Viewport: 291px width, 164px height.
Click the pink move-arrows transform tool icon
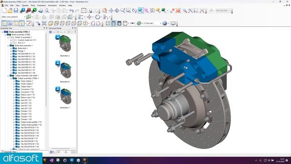point(89,17)
